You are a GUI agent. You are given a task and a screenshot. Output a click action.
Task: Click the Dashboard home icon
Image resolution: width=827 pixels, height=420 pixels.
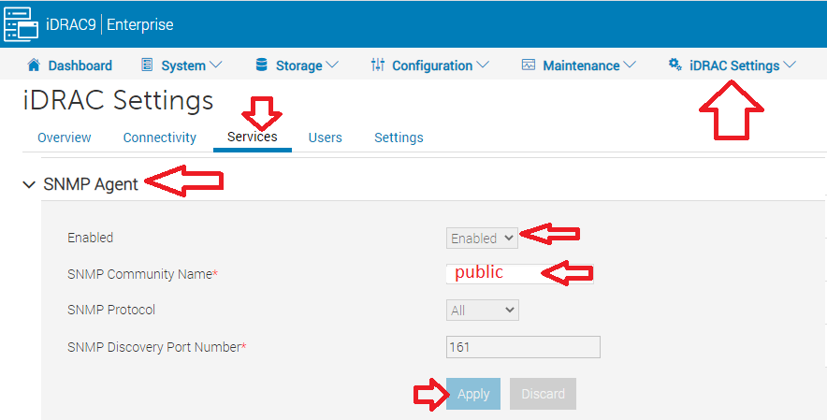(x=34, y=65)
